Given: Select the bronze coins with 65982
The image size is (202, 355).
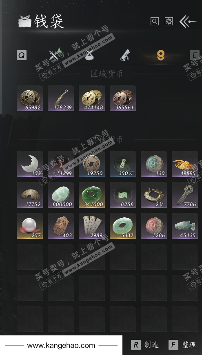Looking at the screenshot, I should pos(30,98).
